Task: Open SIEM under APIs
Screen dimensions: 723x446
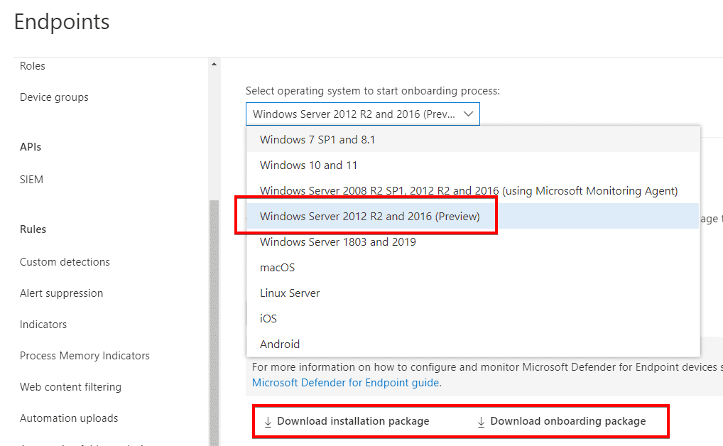Action: pyautogui.click(x=31, y=180)
